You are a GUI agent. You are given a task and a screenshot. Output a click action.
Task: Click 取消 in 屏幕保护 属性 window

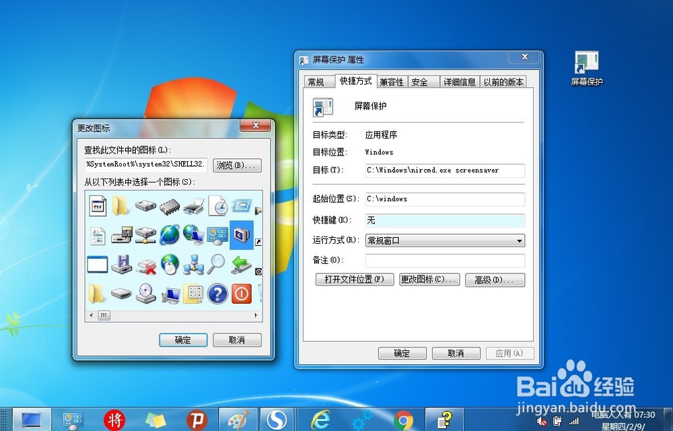coord(456,354)
